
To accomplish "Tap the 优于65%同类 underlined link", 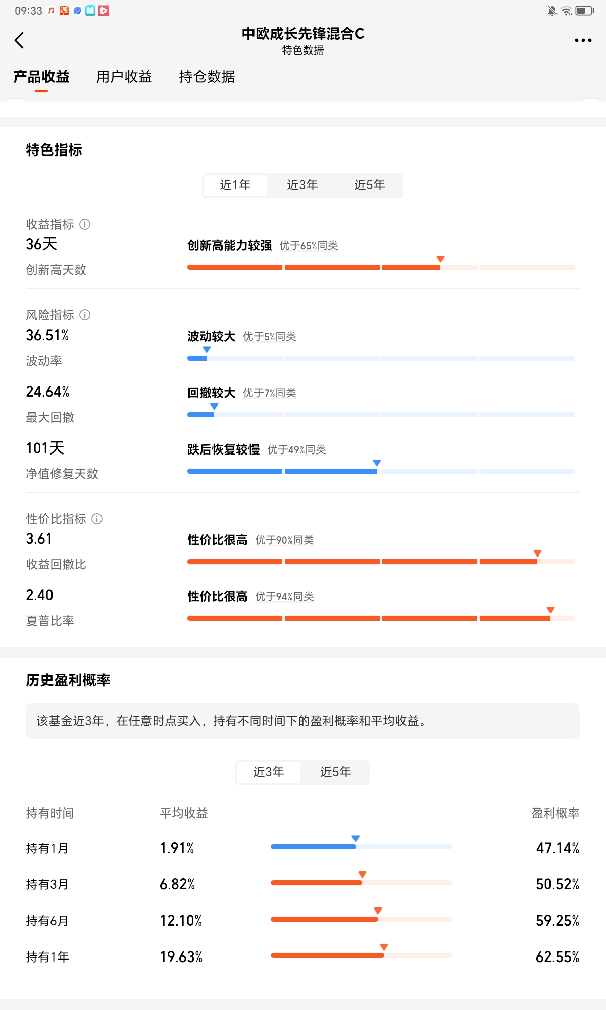I will [309, 246].
